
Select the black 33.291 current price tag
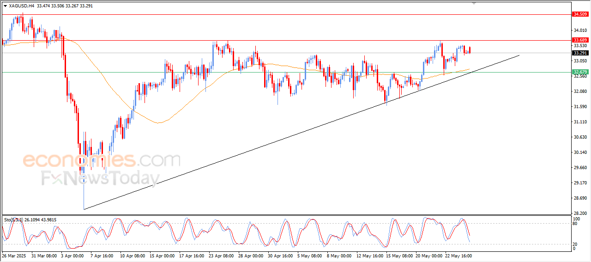(x=579, y=53)
